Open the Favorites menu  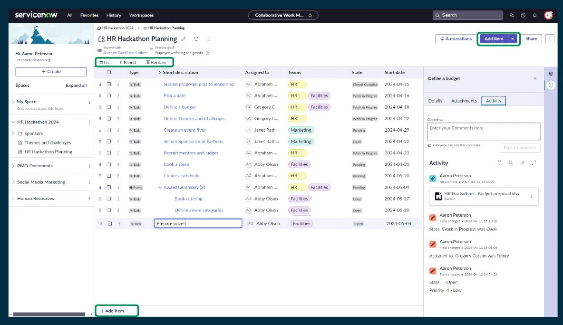(x=89, y=15)
